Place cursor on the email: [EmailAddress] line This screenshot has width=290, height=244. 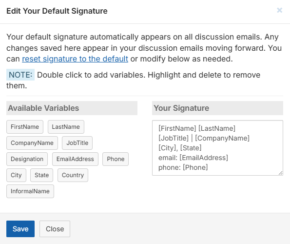tap(193, 158)
